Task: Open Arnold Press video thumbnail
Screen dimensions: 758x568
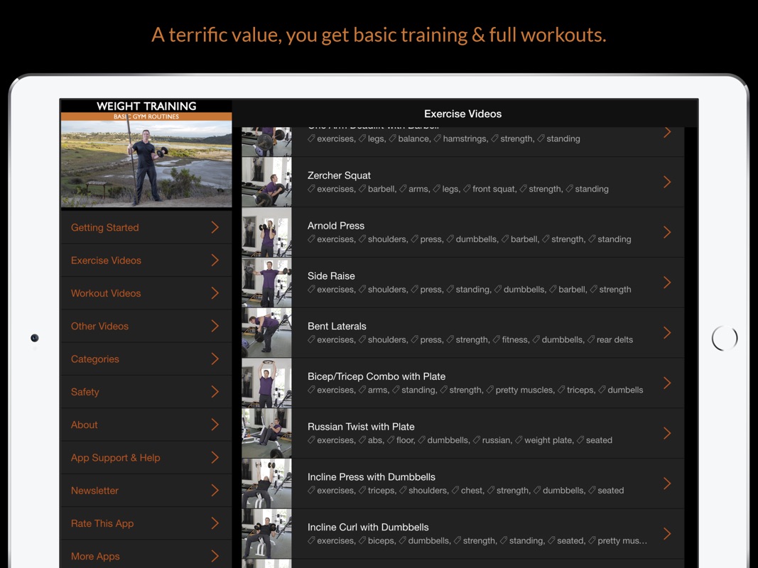Action: pyautogui.click(x=266, y=232)
